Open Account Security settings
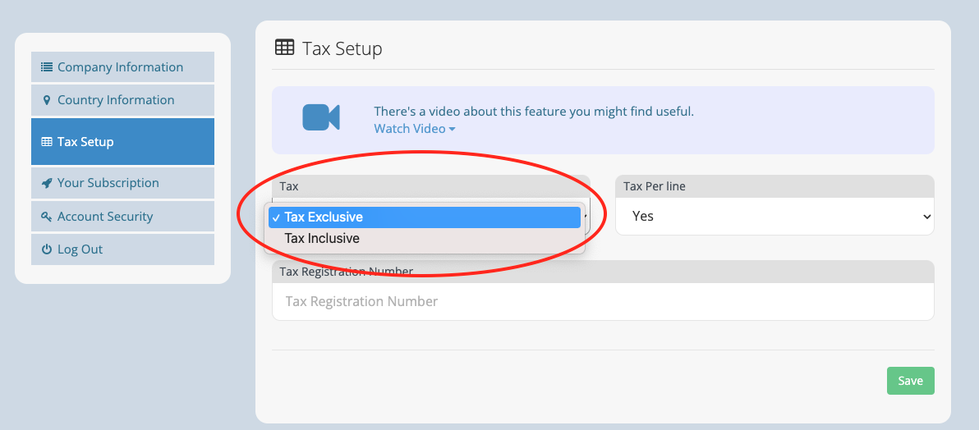This screenshot has height=430, width=979. point(122,217)
